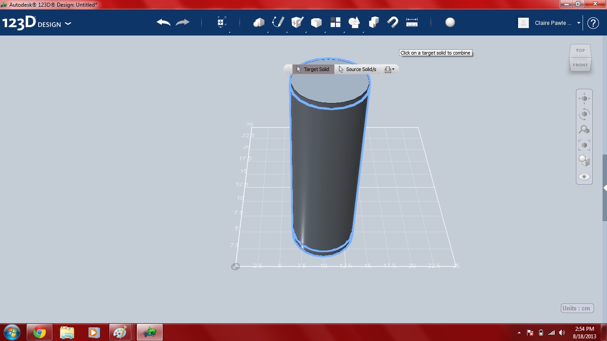Show hidden system tray icons
607x341 pixels.
519,333
